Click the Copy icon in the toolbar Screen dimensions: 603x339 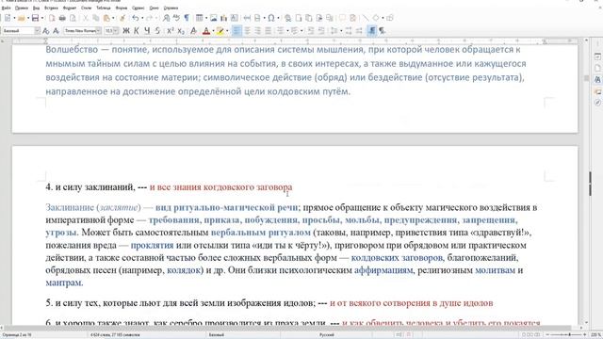coord(96,18)
